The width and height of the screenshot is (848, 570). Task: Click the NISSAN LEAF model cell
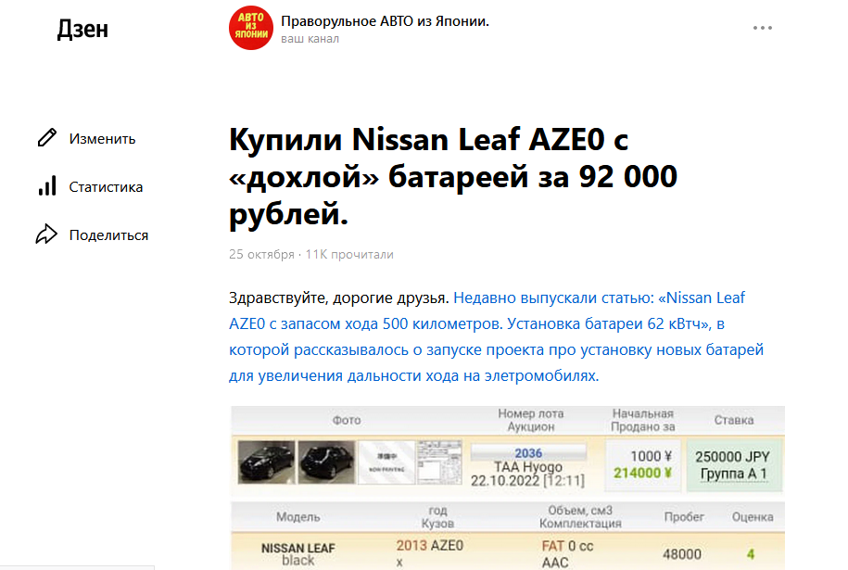298,553
